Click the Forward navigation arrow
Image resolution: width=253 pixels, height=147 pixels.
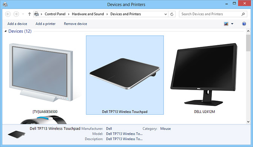16,14
